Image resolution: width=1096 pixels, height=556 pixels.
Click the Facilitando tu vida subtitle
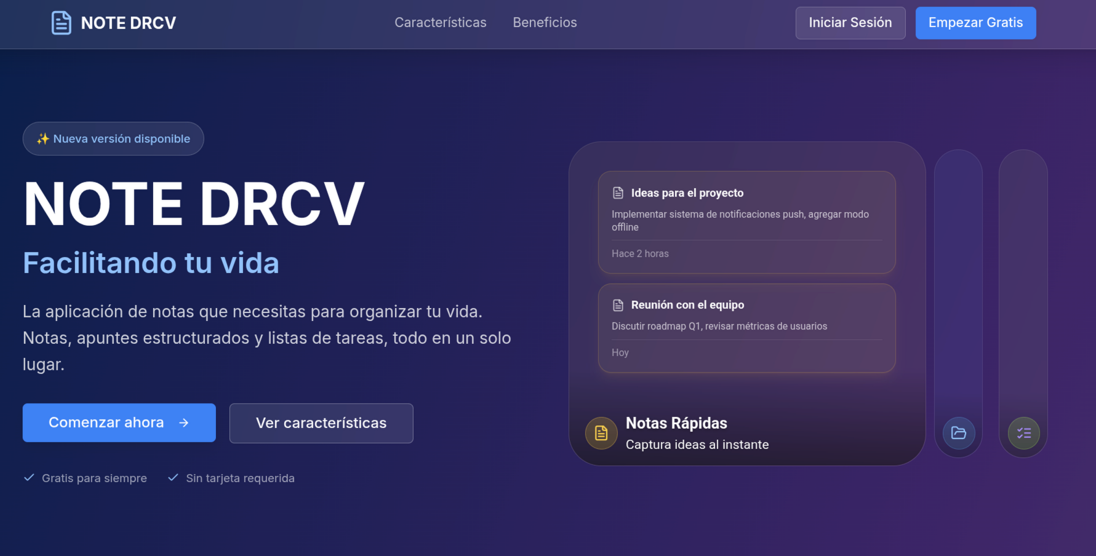coord(151,263)
